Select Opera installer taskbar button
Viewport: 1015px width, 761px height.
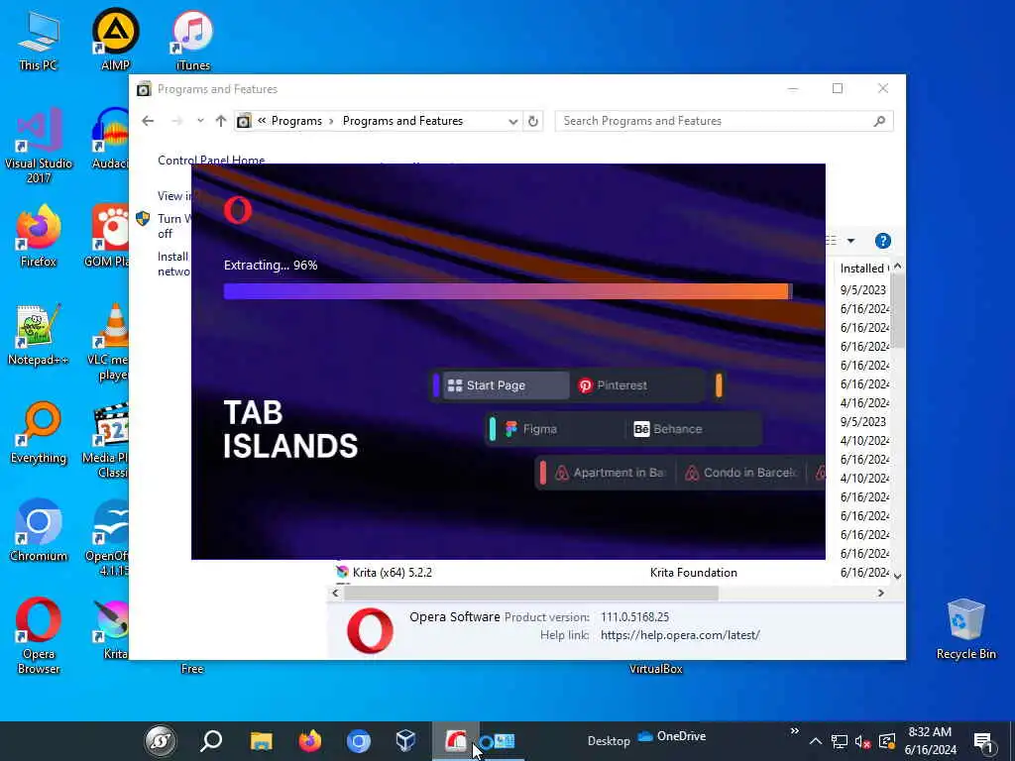coord(456,740)
